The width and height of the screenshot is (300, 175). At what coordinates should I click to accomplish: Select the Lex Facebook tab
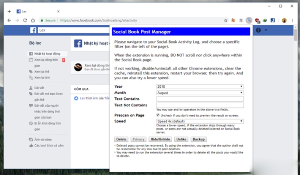pyautogui.click(x=38, y=12)
